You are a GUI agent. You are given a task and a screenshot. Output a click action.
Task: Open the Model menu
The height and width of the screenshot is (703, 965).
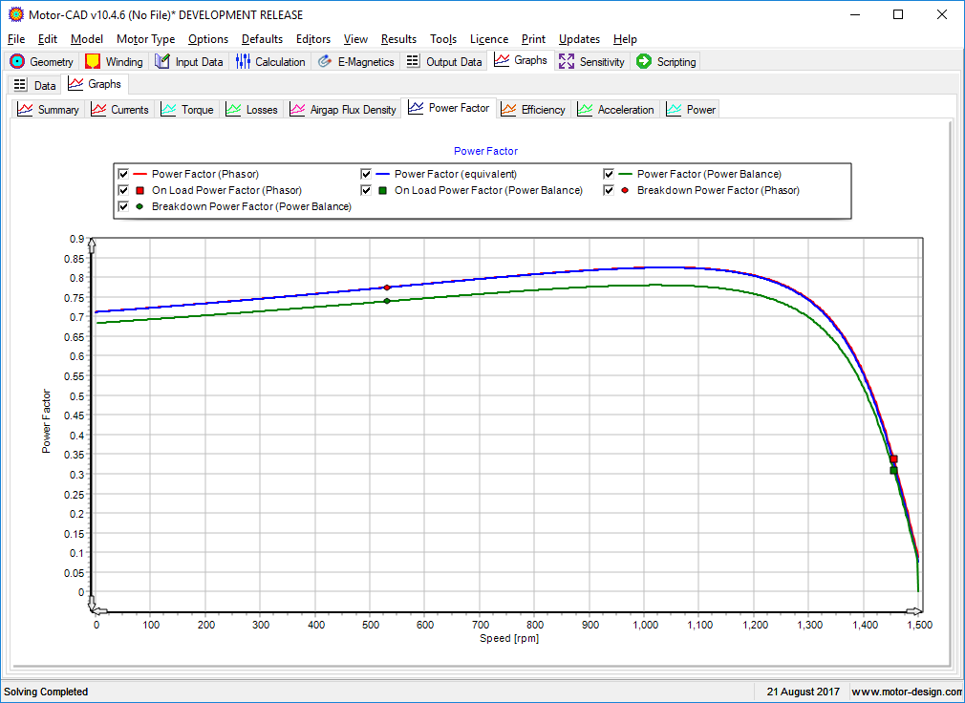[87, 39]
